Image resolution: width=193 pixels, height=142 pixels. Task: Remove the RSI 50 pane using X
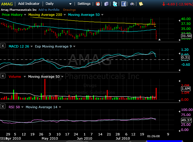coord(3,106)
